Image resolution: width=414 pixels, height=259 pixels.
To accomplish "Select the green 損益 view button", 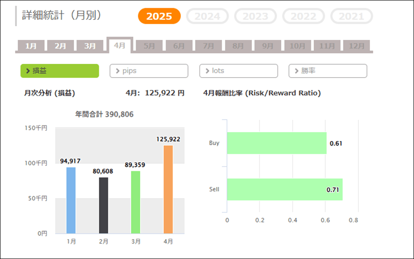I will pyautogui.click(x=60, y=71).
